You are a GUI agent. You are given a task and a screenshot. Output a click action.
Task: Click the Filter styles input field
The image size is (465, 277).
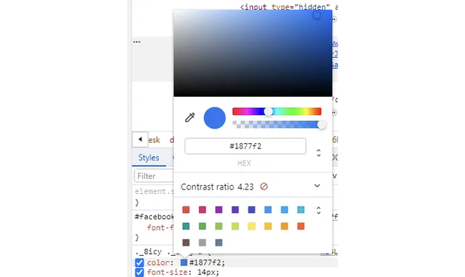(x=153, y=176)
